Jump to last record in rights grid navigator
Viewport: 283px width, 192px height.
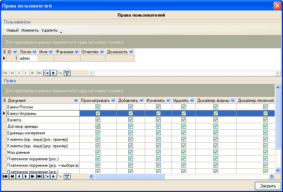(39, 177)
